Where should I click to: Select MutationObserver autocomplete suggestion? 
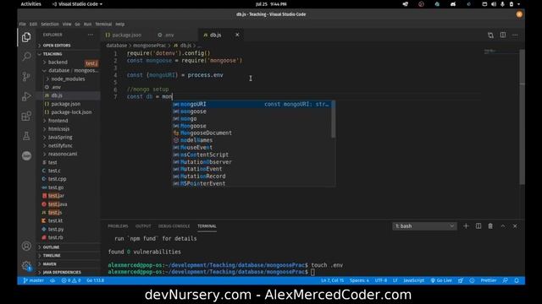tap(252, 161)
